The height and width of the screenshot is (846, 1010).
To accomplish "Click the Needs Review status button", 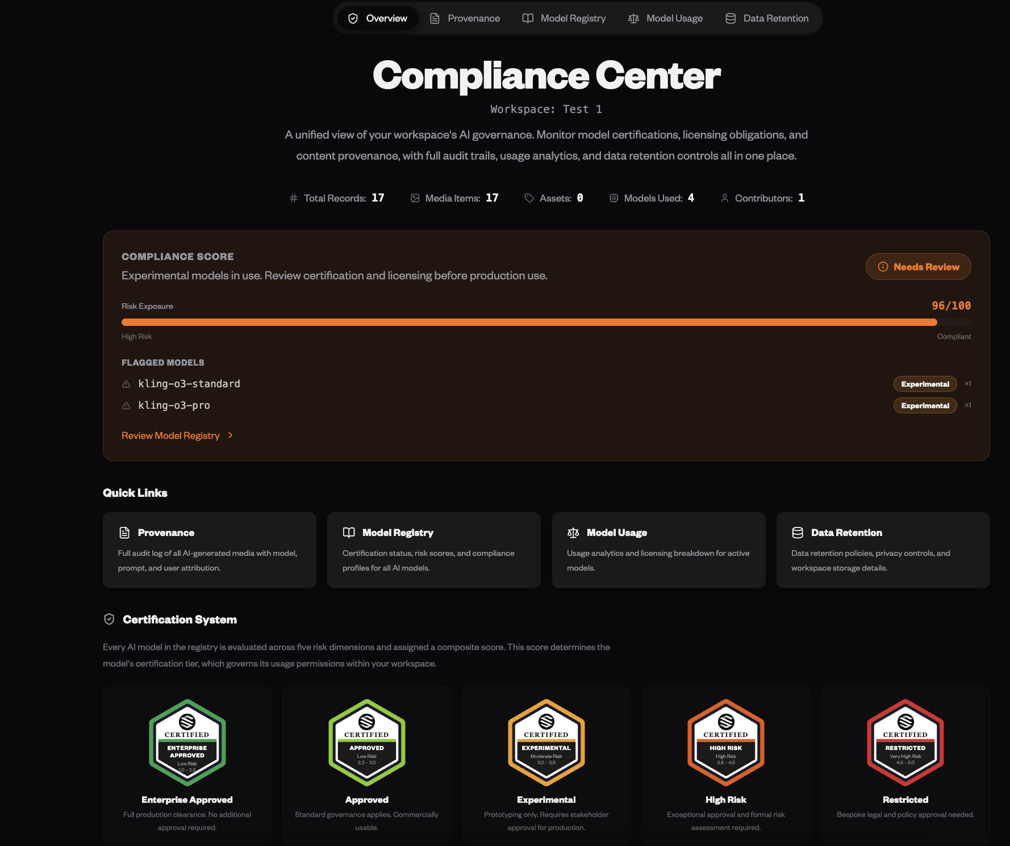I will point(918,267).
